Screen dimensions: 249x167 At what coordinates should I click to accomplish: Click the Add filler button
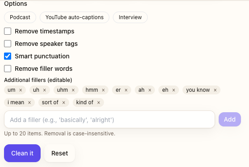[230, 119]
